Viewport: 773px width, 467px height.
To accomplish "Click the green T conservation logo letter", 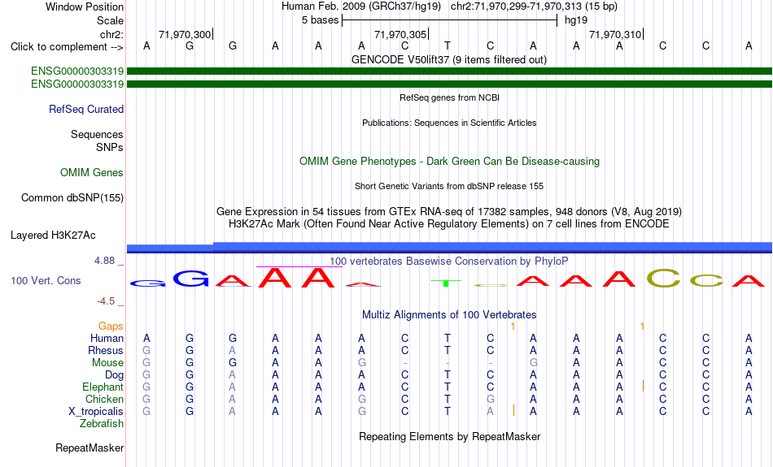I will [446, 283].
